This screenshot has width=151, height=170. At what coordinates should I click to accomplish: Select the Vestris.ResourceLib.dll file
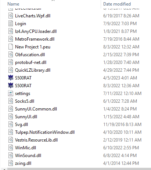click(36, 140)
